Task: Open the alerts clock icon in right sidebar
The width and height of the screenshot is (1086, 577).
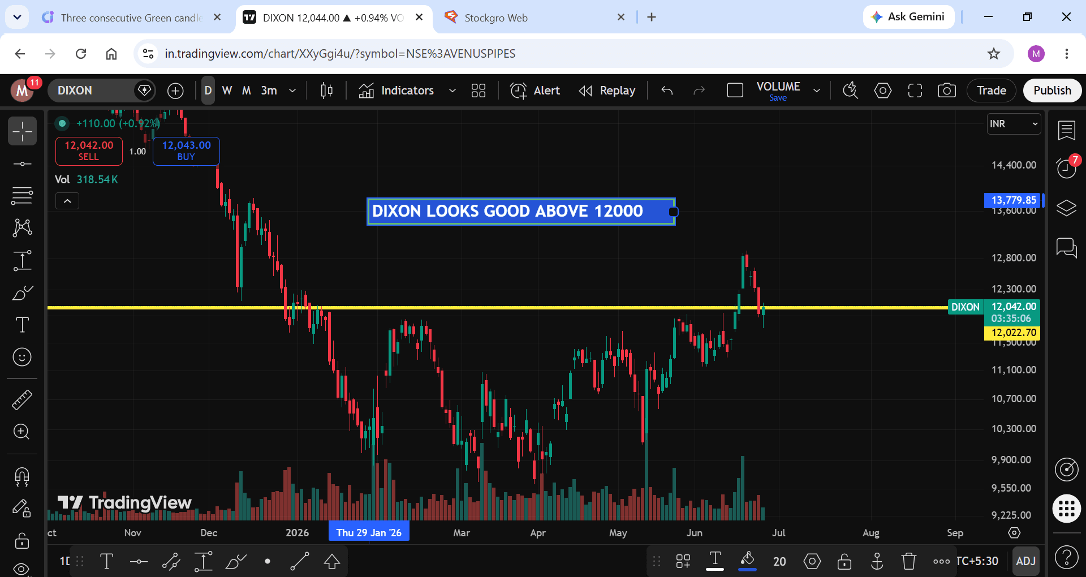Action: [x=1066, y=168]
